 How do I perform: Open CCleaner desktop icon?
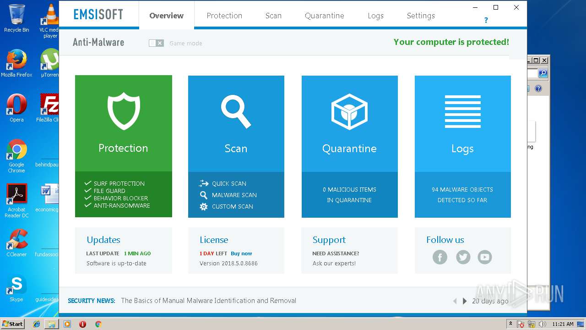(16, 243)
